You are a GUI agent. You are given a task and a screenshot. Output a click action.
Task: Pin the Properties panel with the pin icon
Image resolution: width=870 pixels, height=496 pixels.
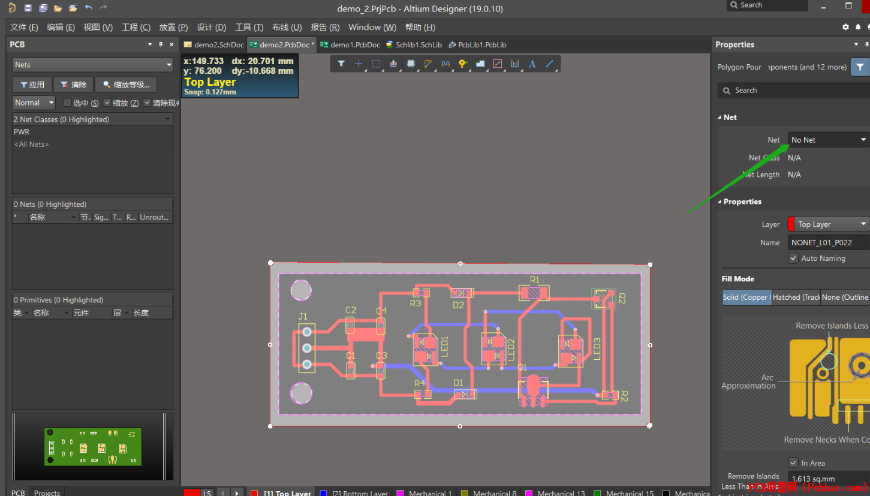[x=867, y=44]
